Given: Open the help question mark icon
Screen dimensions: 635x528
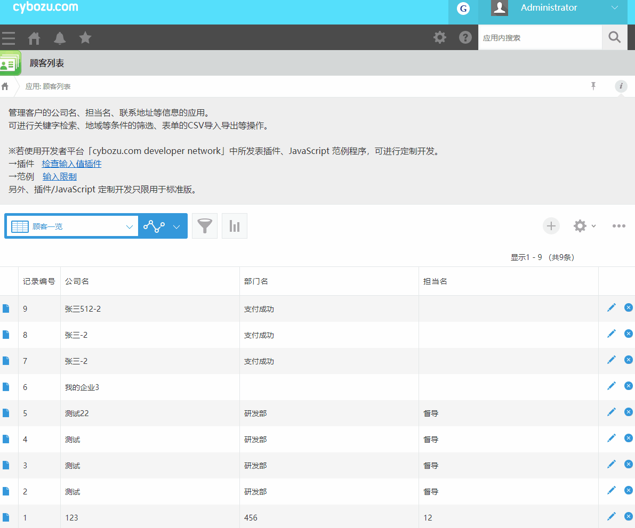Looking at the screenshot, I should pos(465,38).
